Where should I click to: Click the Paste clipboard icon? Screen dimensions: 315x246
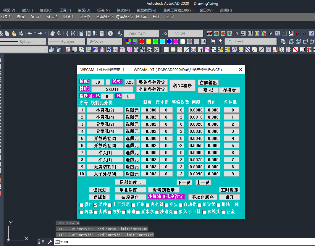tap(14, 33)
